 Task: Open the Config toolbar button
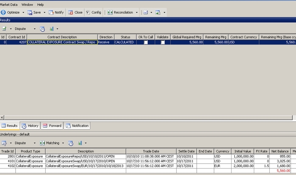click(94, 12)
